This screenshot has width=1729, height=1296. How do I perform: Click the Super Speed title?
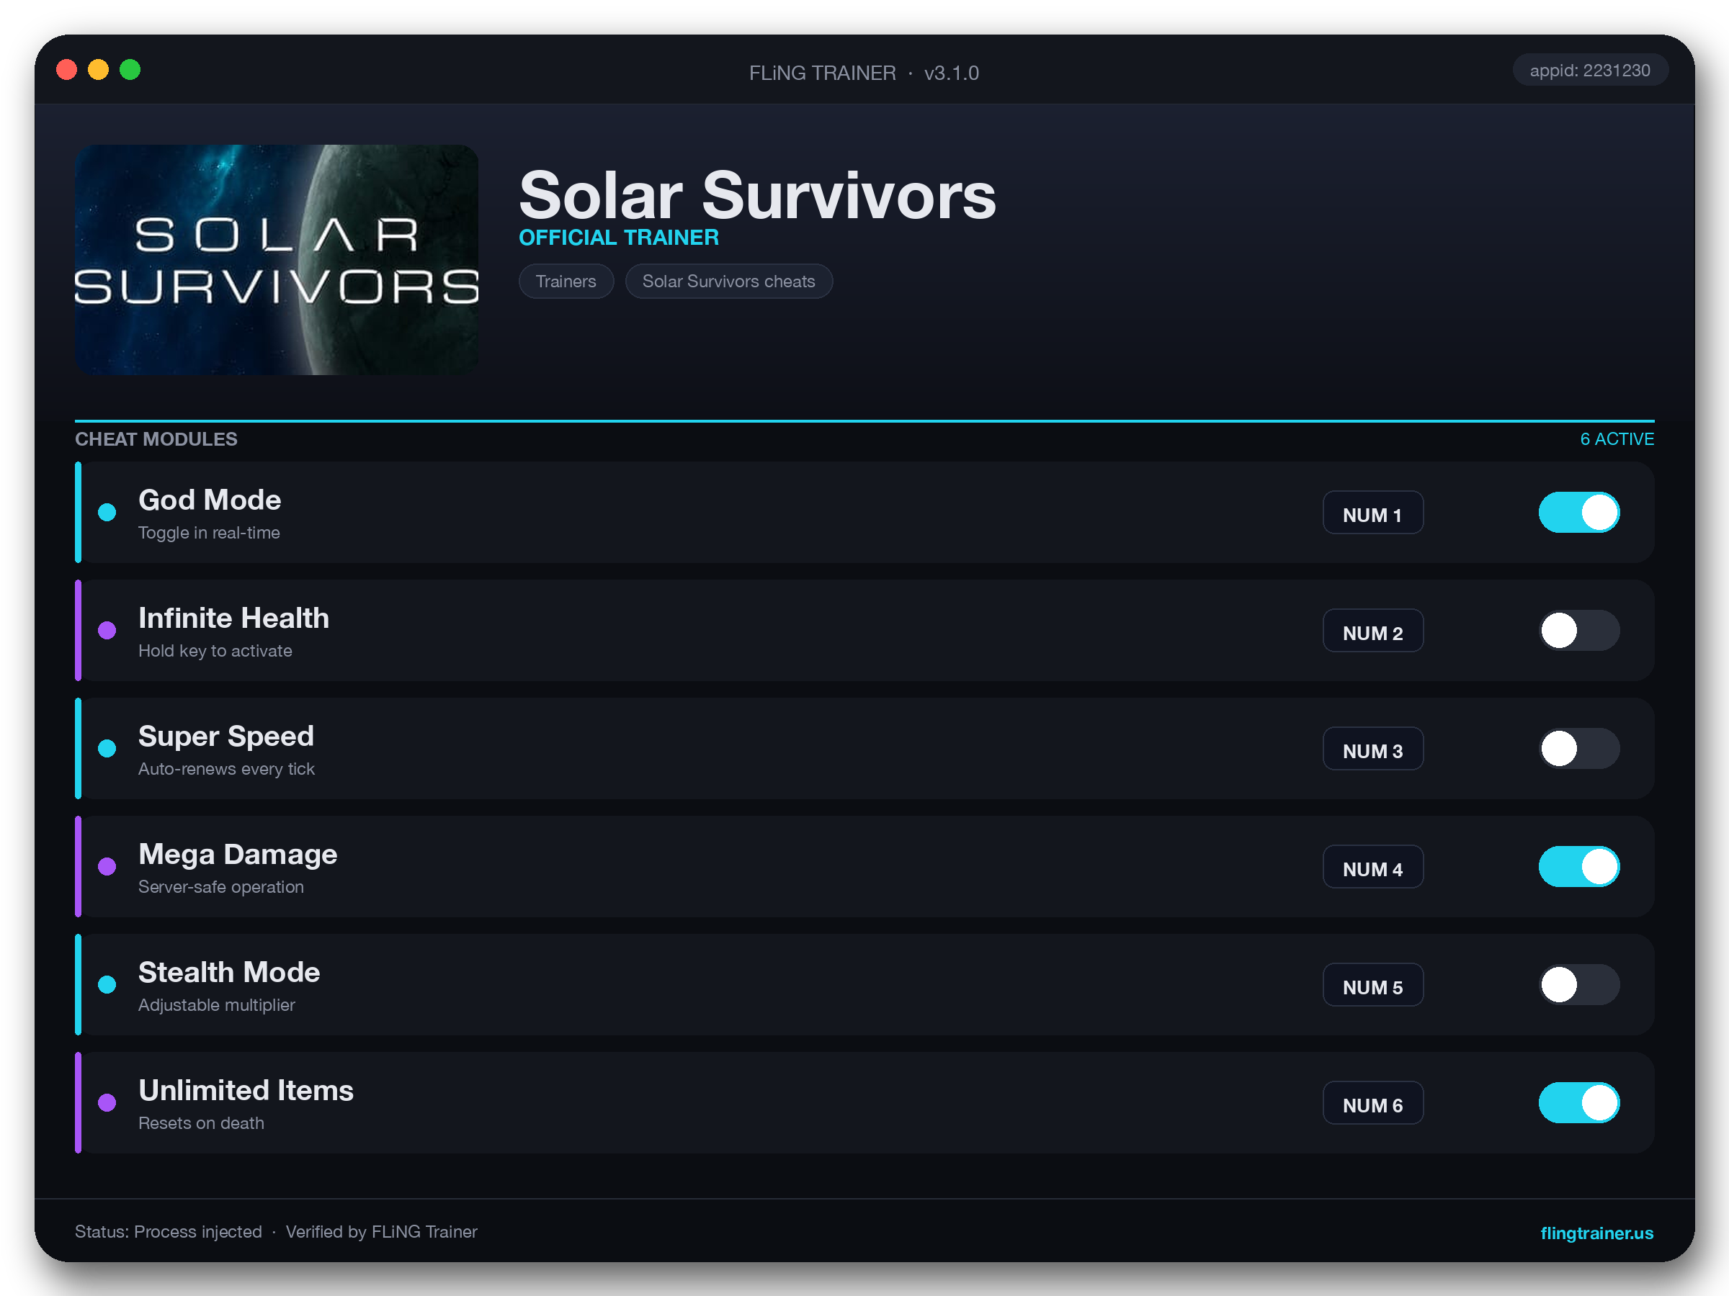(226, 736)
